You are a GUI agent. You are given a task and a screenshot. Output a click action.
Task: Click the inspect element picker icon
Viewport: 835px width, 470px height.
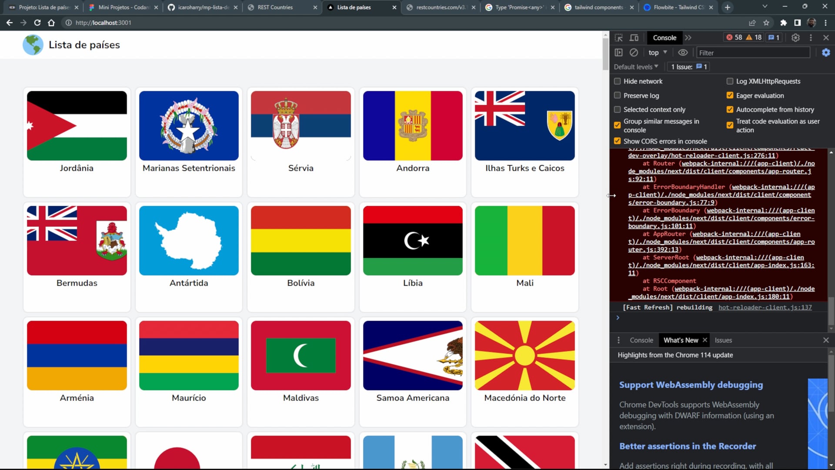tap(618, 38)
